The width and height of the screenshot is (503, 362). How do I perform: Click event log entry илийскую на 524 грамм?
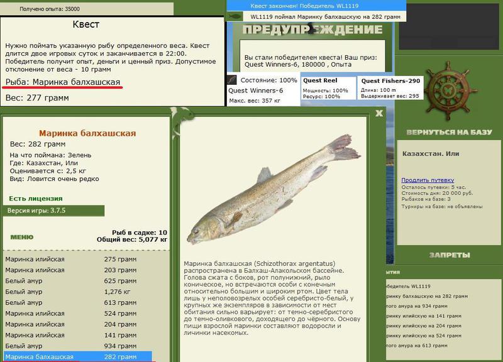(x=424, y=336)
